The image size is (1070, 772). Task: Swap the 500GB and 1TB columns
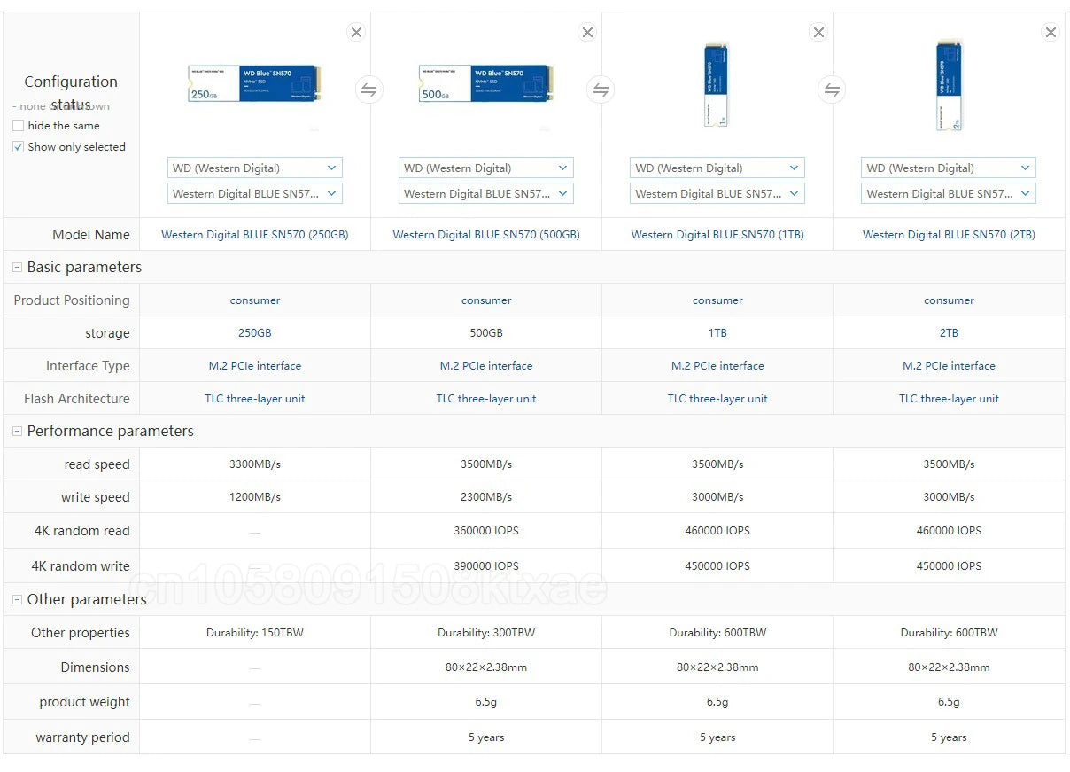coord(601,90)
